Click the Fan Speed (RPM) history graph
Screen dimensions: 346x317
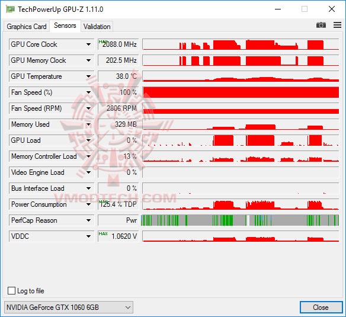pyautogui.click(x=241, y=108)
